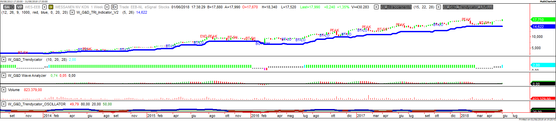
Task: Toggle the W_Ritracciamento study checkbox
Action: pyautogui.click(x=376, y=7)
